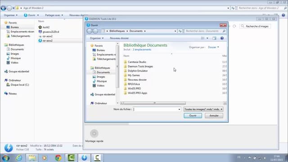Open Windows Media Player taskbar icon
Viewport: 288px width, 162px height.
click(x=45, y=158)
